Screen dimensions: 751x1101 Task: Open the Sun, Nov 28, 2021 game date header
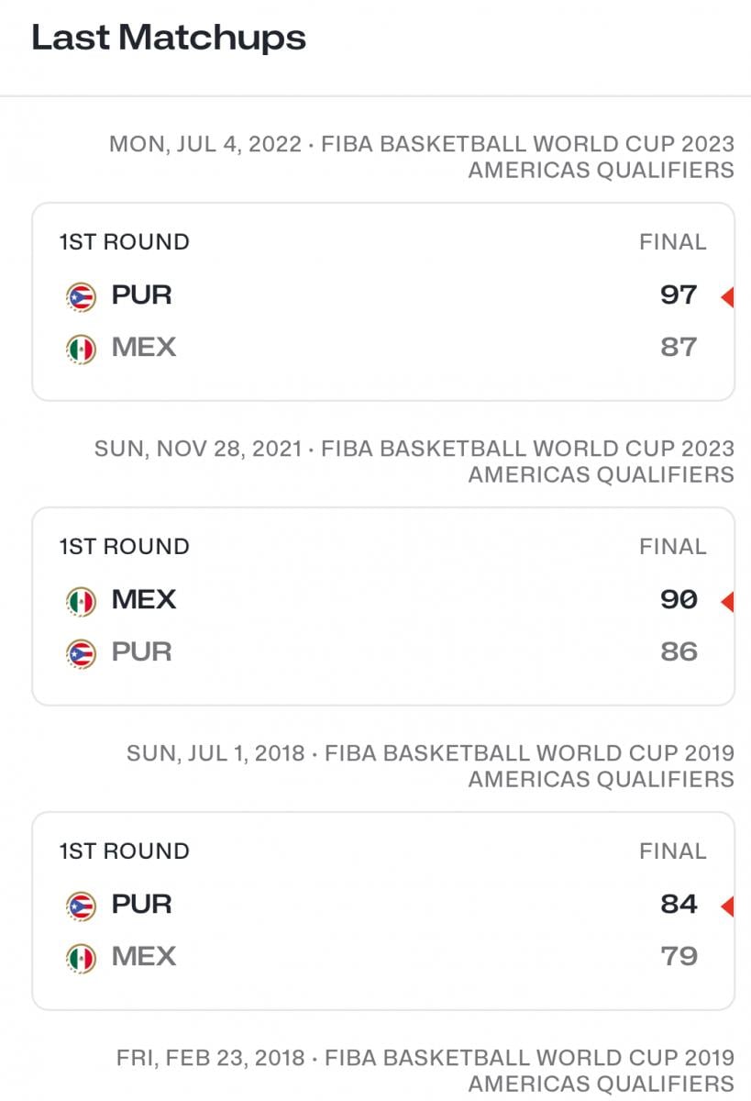[x=414, y=461]
